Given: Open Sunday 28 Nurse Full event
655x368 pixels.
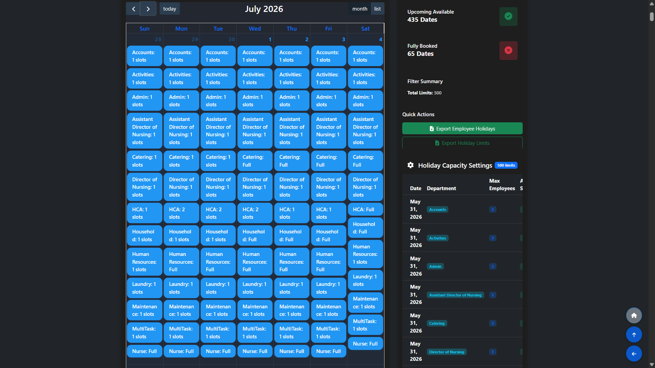Looking at the screenshot, I should click(x=144, y=351).
